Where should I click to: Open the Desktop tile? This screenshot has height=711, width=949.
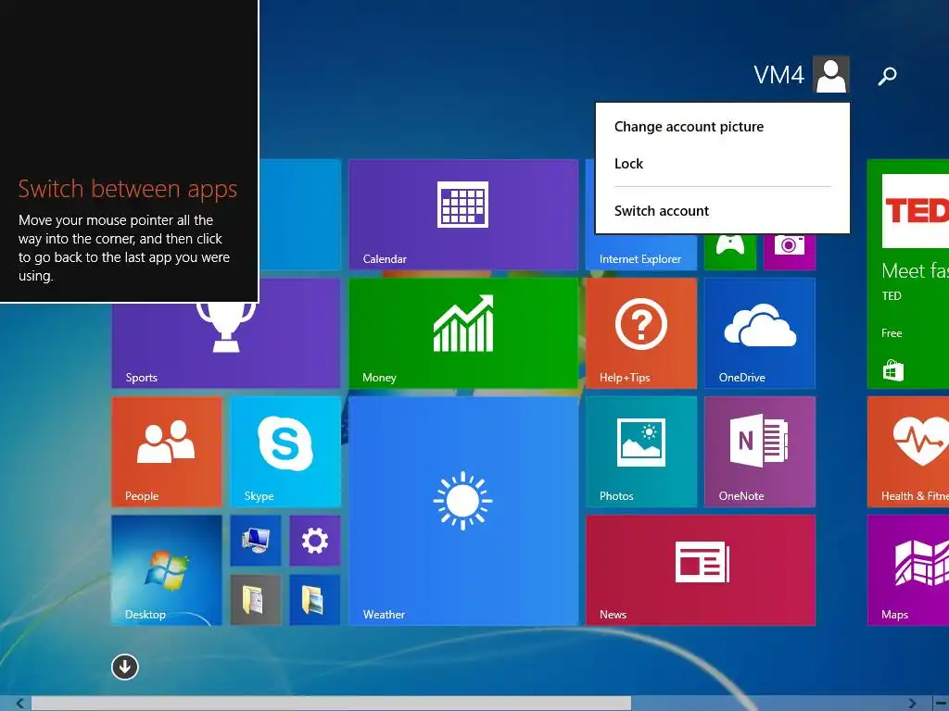click(167, 570)
